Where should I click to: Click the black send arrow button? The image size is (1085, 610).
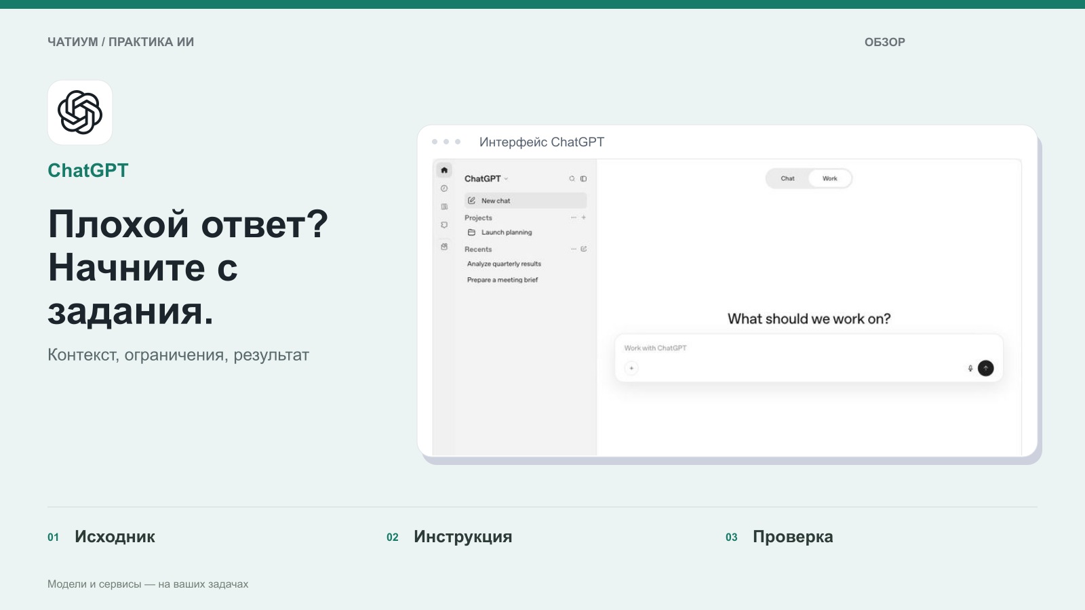986,368
